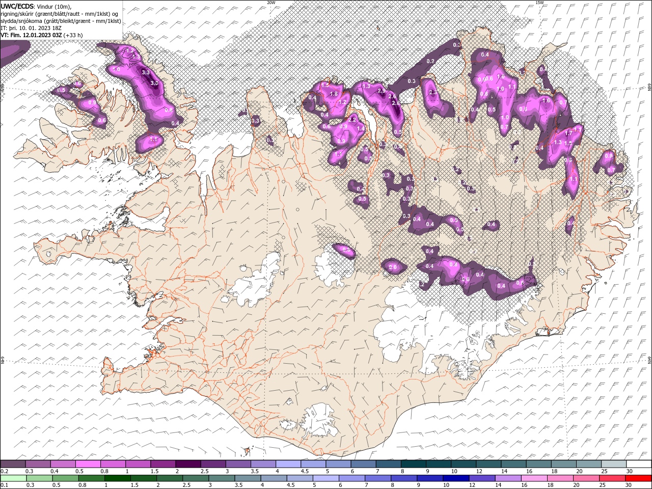This screenshot has width=652, height=489.
Task: Click the '15W' longitude label at top
Action: (539, 3)
